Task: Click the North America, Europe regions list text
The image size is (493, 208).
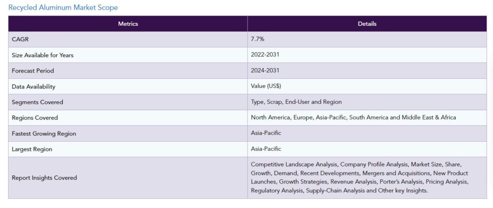Action: 353,117
